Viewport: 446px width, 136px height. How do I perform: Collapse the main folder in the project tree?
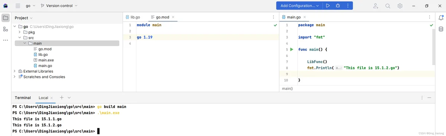tap(25, 43)
